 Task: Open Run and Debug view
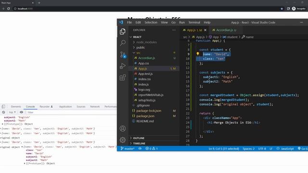pos(123,66)
